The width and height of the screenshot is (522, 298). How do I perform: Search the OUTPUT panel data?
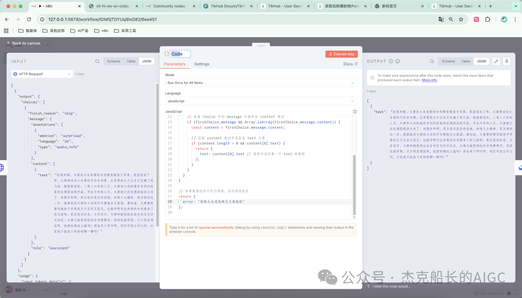(432, 61)
